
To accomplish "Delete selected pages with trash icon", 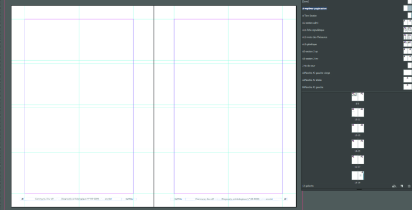I will 409,186.
